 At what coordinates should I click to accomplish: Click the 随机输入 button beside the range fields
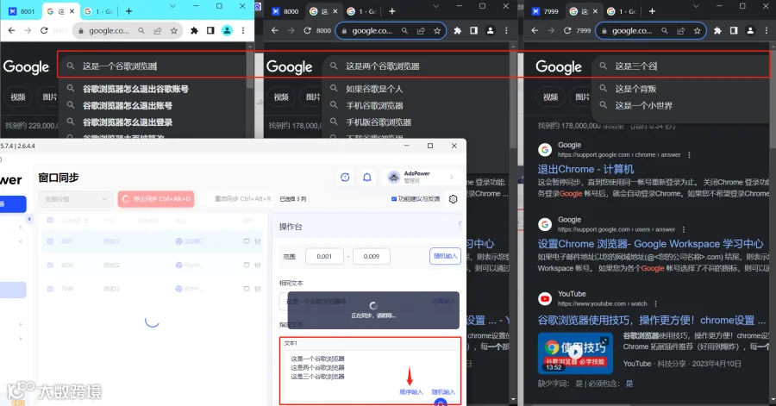[x=445, y=256]
